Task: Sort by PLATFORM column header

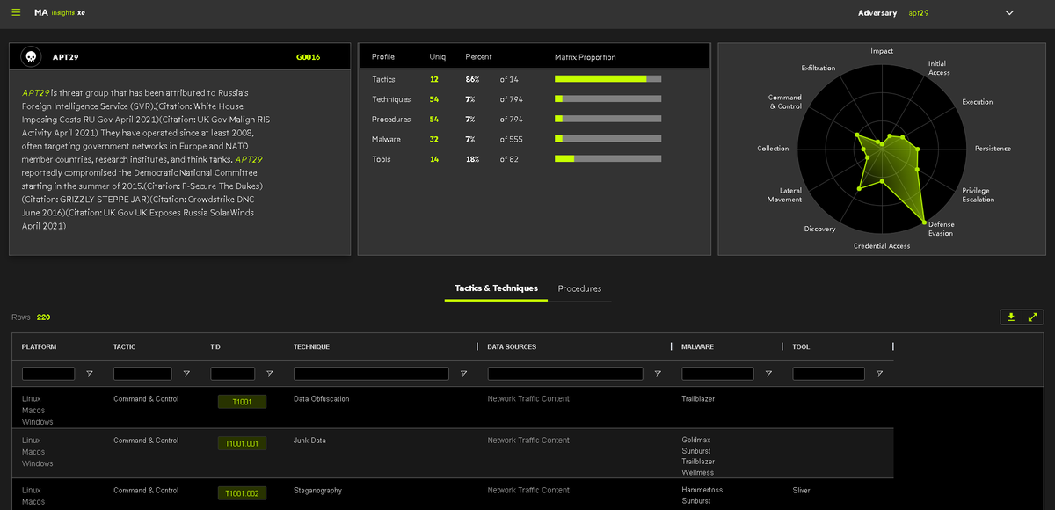Action: (40, 346)
